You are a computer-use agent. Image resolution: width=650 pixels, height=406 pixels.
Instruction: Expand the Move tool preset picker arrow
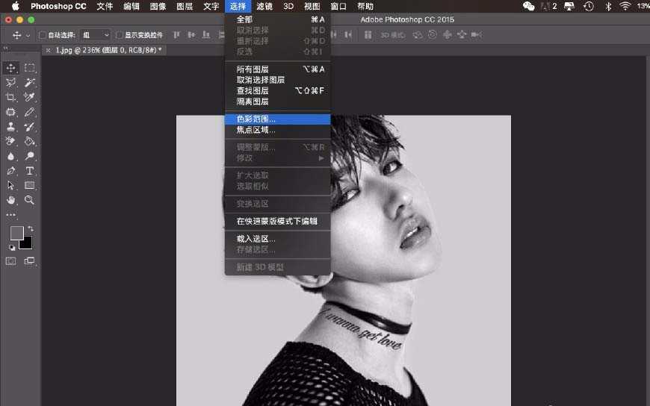pos(28,35)
